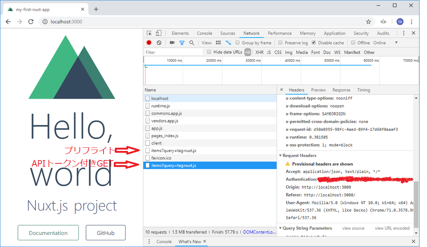The height and width of the screenshot is (247, 427).
Task: Toggle the overview waterfall view icon
Action: (229, 43)
